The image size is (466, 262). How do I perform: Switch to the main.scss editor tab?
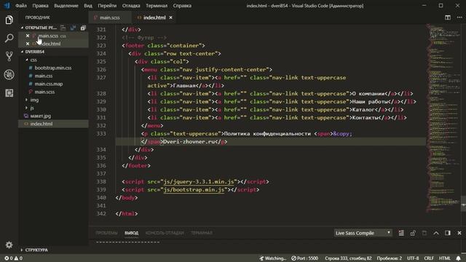coord(110,17)
